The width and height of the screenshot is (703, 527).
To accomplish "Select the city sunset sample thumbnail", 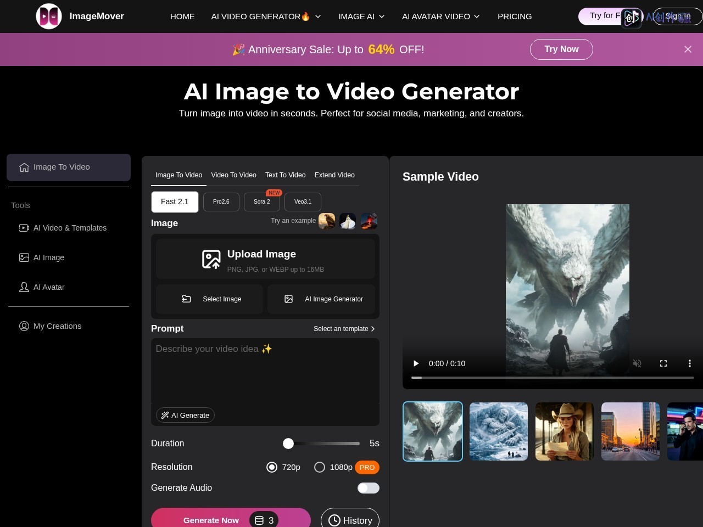I will click(x=631, y=431).
